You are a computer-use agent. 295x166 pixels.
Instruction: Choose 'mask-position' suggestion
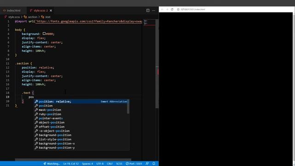click(x=81, y=110)
